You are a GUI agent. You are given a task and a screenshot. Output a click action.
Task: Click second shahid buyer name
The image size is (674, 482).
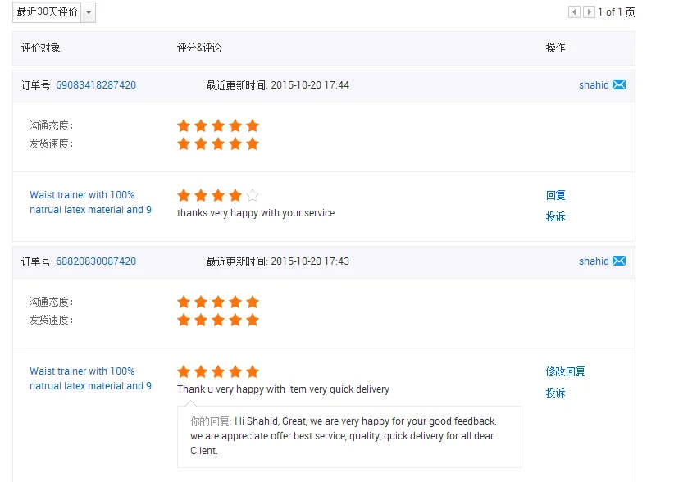click(x=594, y=261)
